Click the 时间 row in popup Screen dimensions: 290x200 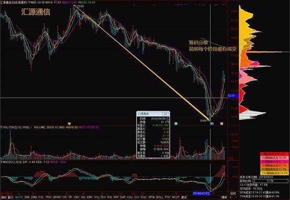click(153, 118)
